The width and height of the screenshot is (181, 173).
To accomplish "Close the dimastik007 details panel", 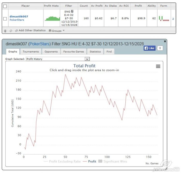I will pos(165,41).
